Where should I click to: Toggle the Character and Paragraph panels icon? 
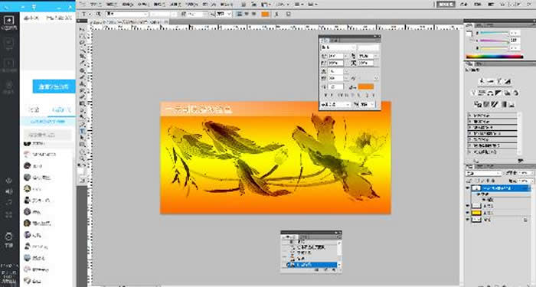288,14
